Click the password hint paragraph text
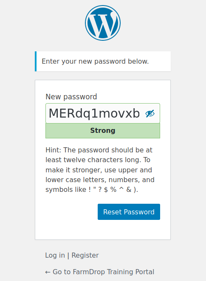 point(100,170)
